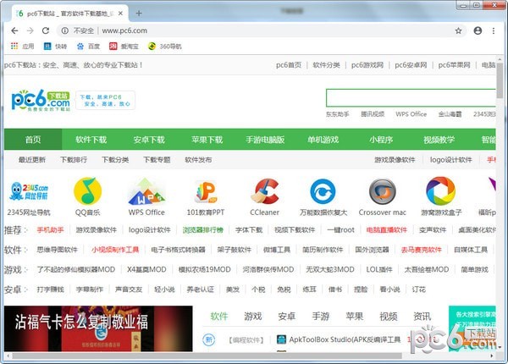Open the 万能数据恢复大 icon
Viewport: 508px width, 364px height.
323,191
